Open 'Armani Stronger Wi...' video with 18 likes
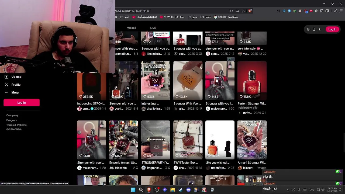Screen dimensions: 345x194 [x=252, y=140]
